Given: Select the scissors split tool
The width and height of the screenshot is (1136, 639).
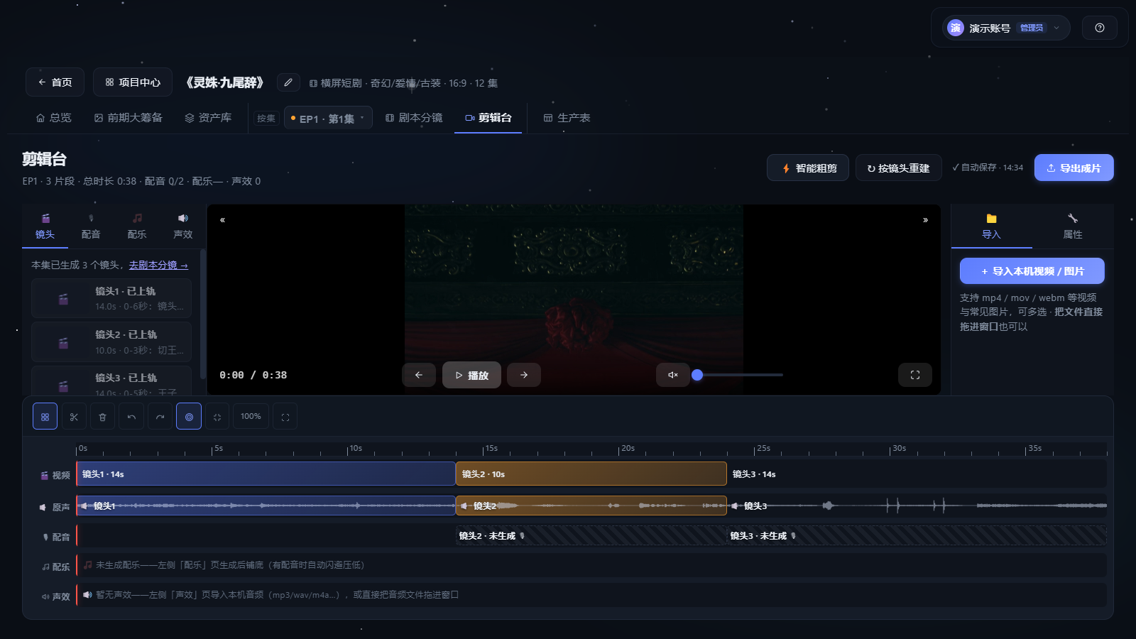Looking at the screenshot, I should (x=74, y=417).
